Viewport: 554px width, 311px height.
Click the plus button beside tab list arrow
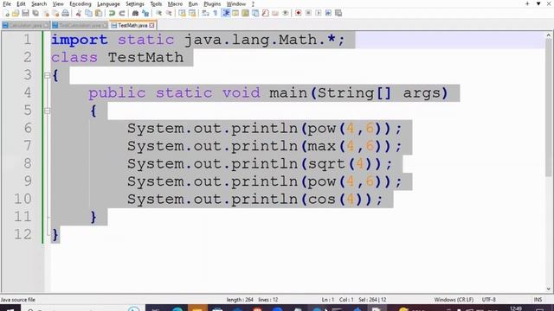point(527,3)
